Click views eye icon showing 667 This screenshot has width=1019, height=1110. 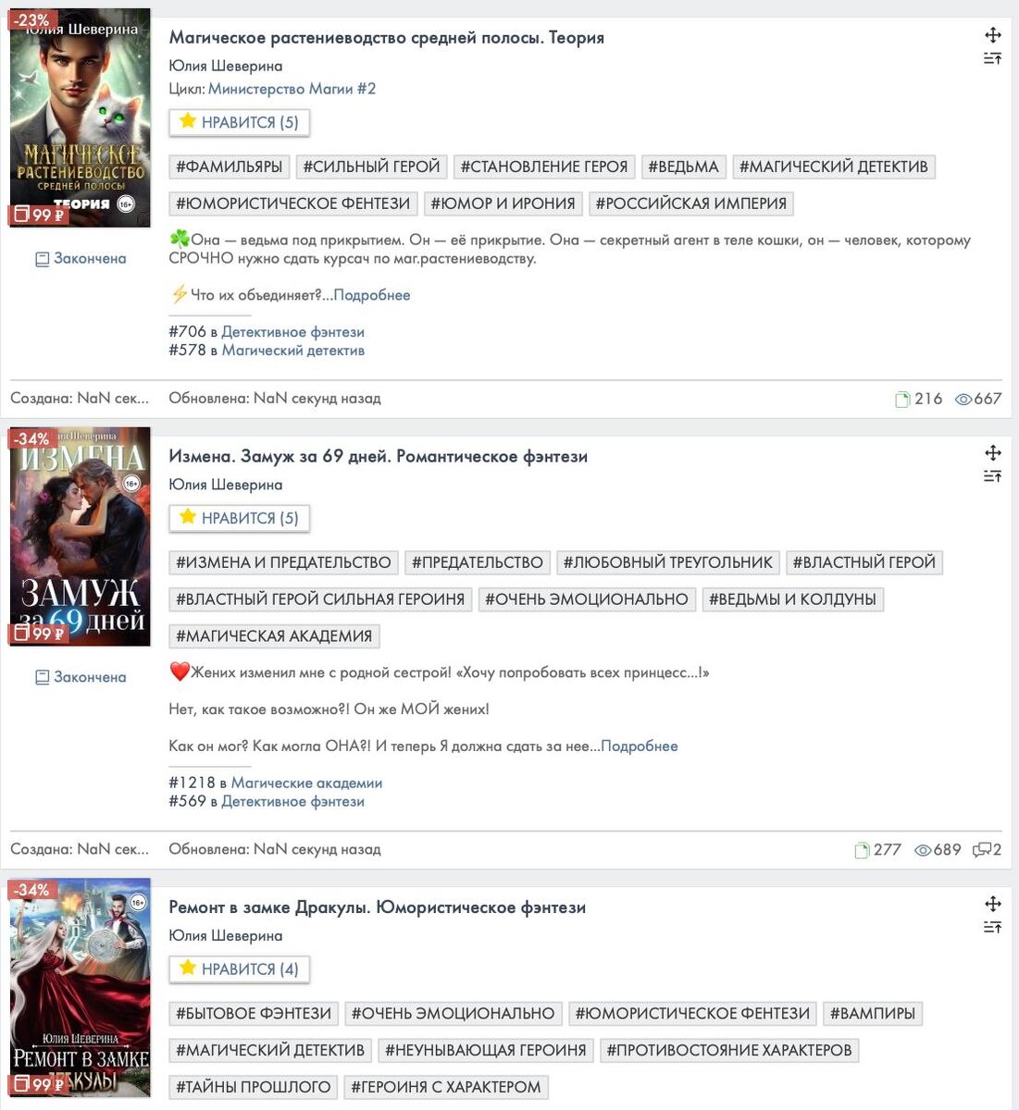pos(963,400)
